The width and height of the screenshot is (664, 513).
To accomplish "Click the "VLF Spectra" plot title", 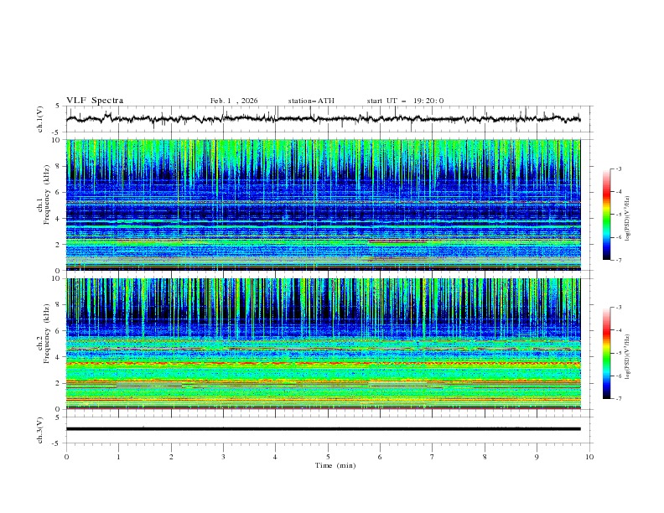I will [95, 101].
